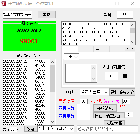
Task: Click the 号码遗漏 field showing 10
Action: pyautogui.click(x=84, y=101)
